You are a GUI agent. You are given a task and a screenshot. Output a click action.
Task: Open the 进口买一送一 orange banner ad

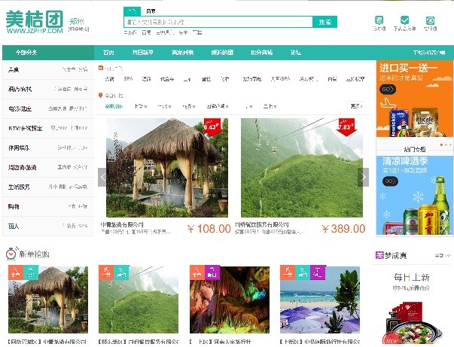click(x=415, y=99)
